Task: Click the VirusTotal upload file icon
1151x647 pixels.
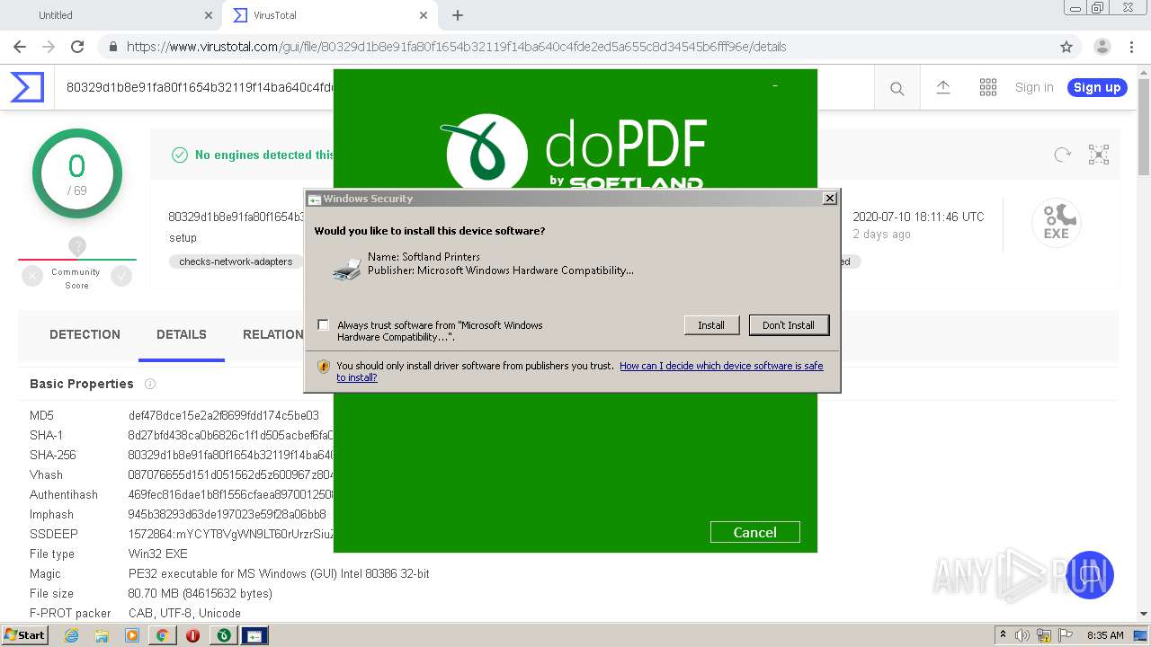Action: click(943, 87)
